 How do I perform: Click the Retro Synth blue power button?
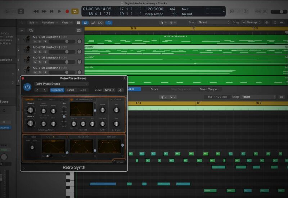click(x=27, y=87)
